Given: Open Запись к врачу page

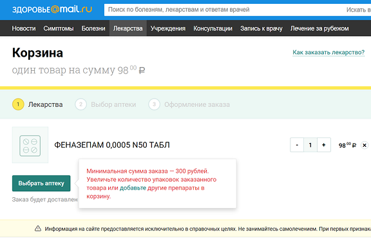Looking at the screenshot, I should click(x=262, y=28).
